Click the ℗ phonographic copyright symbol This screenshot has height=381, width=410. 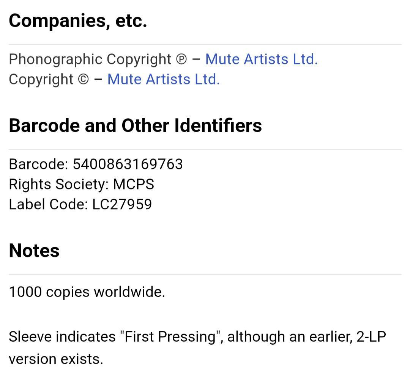point(181,60)
